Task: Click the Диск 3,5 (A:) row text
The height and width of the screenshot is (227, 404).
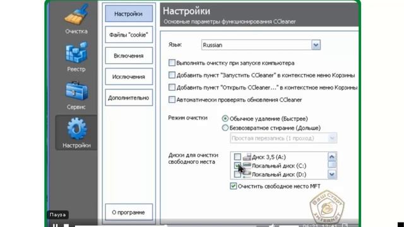Action: click(x=269, y=157)
